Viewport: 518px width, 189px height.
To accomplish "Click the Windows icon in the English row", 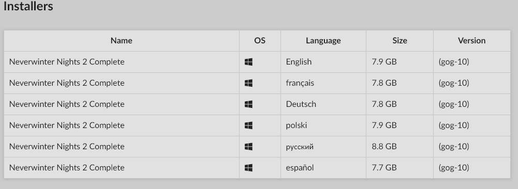I will (248, 62).
